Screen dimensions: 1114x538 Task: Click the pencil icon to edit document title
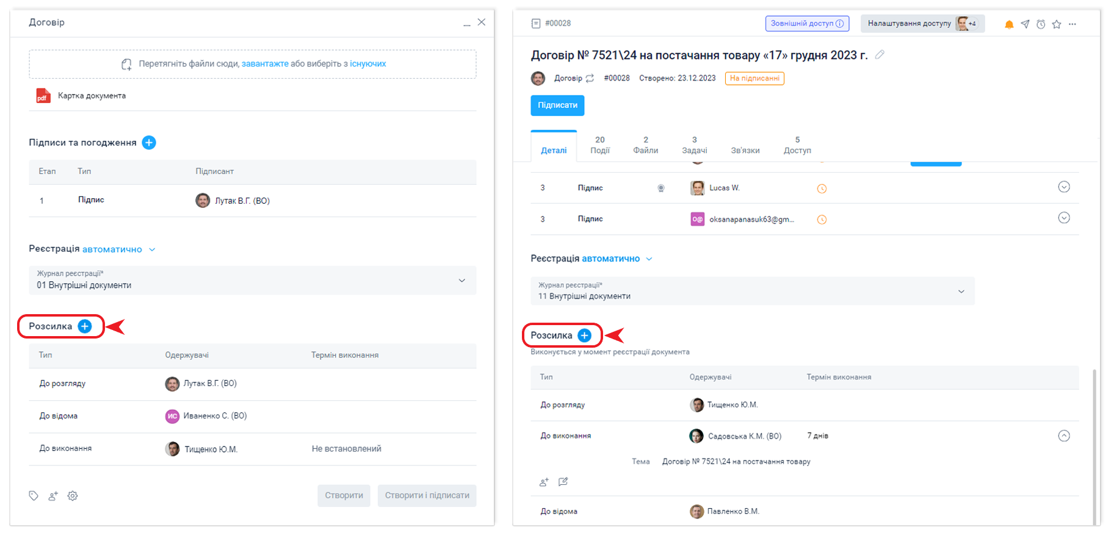pyautogui.click(x=880, y=55)
